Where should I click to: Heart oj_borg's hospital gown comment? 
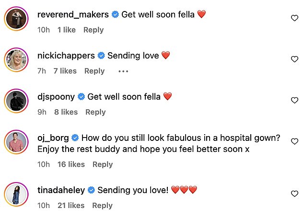(x=295, y=141)
